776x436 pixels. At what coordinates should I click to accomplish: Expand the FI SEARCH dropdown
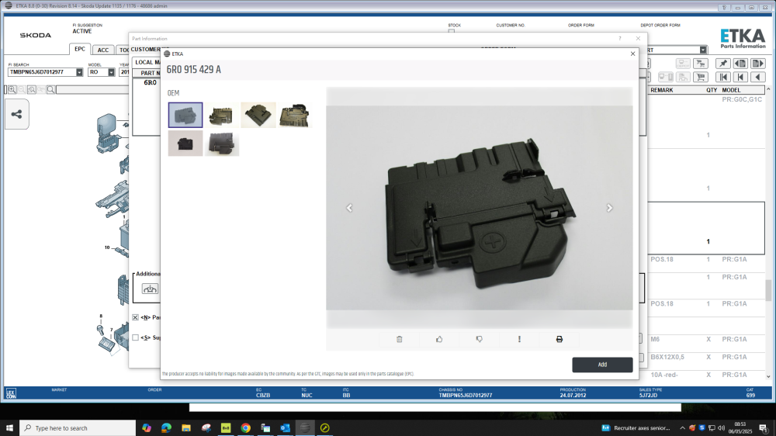pos(79,72)
